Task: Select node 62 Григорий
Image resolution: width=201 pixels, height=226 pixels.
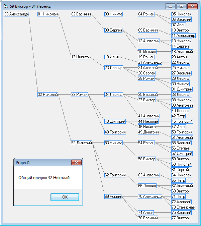Action: tap(115, 175)
